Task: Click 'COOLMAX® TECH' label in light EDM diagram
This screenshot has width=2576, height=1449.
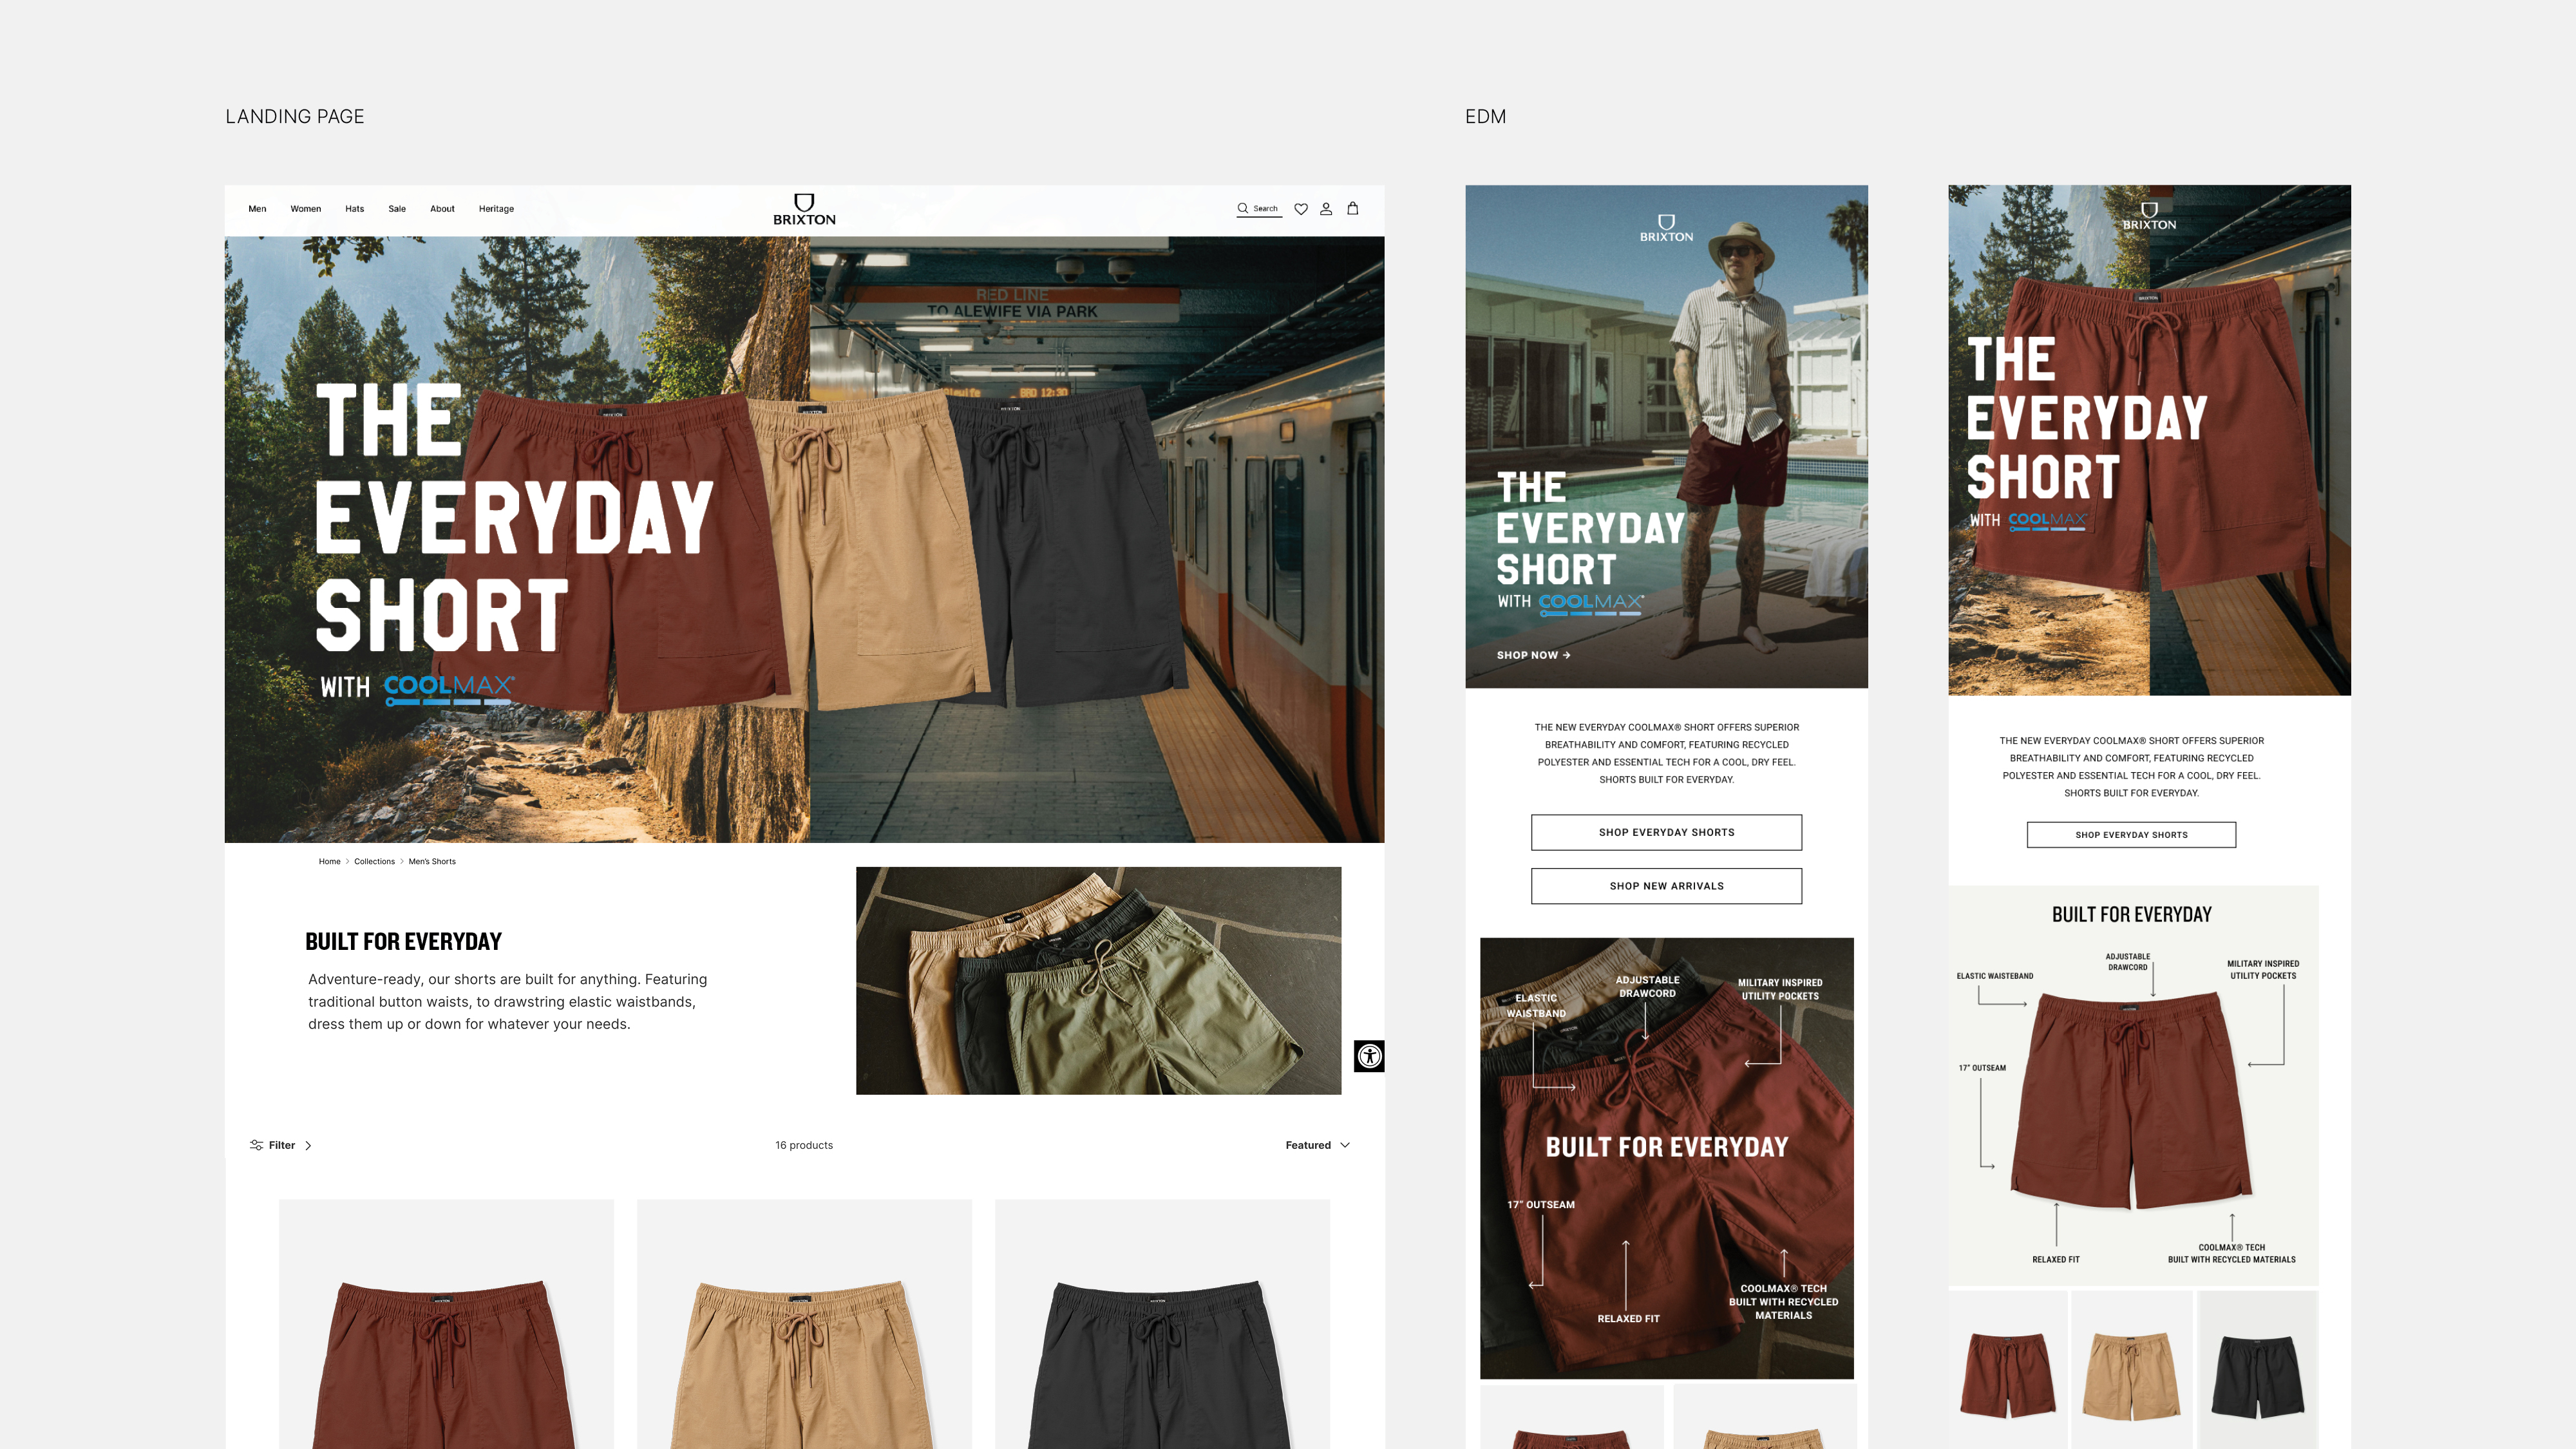Action: [x=2232, y=1247]
